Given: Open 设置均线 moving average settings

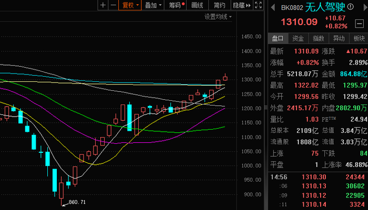Looking at the screenshot, I should [218, 17].
